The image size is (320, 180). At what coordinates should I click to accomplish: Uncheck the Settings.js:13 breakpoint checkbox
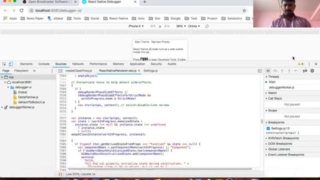coord(268,128)
